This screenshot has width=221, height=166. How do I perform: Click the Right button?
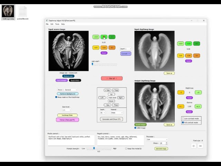pos(121,98)
